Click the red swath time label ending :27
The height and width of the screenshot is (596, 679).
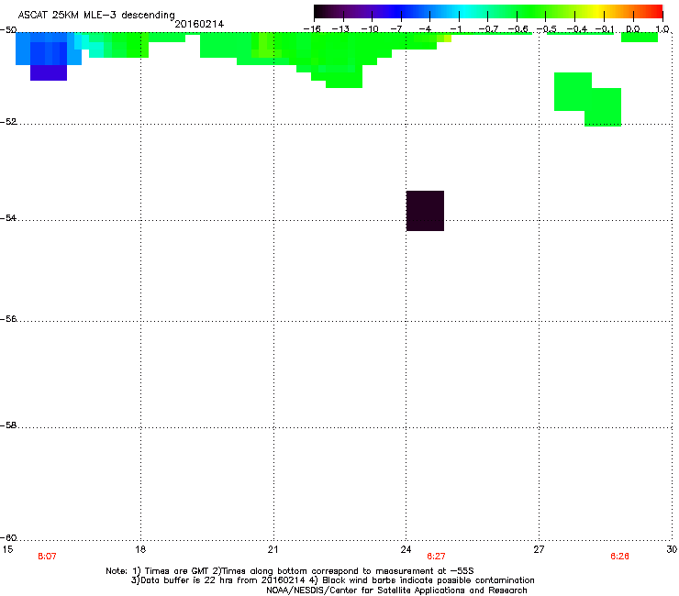point(436,557)
